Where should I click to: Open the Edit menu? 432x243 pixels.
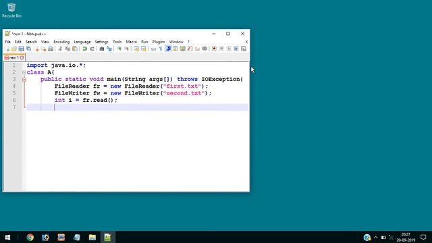18,42
